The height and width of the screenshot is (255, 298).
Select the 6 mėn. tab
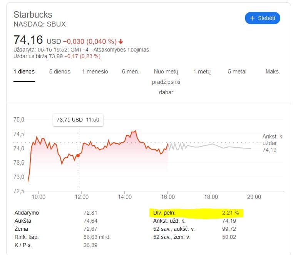(x=131, y=72)
